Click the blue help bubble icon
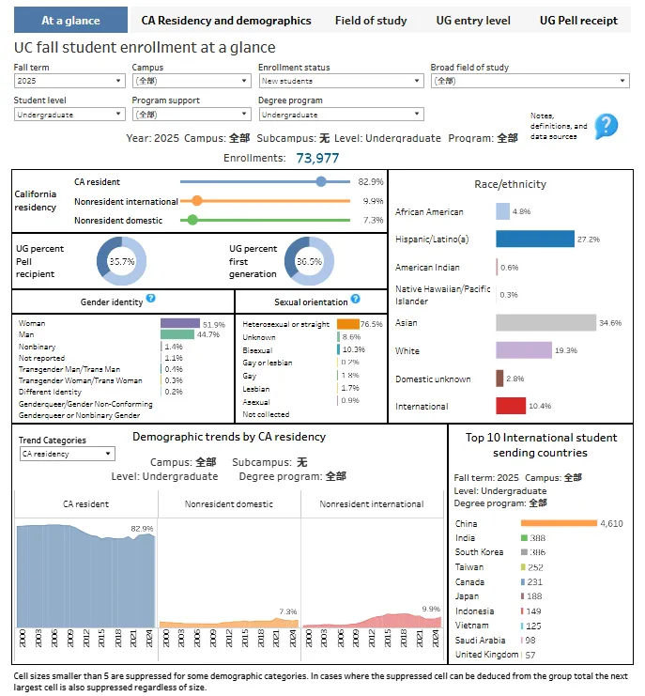The width and height of the screenshot is (645, 696). click(607, 126)
